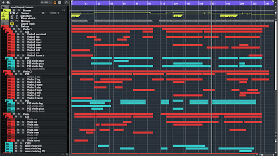278x156 pixels.
Task: Click the MIDI icon of Violin 2 harm
Action: click(x=11, y=98)
